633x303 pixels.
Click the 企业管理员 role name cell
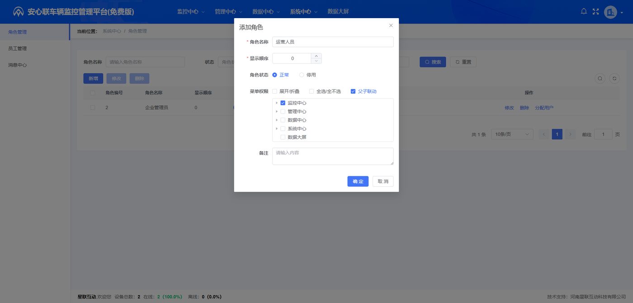coord(156,108)
